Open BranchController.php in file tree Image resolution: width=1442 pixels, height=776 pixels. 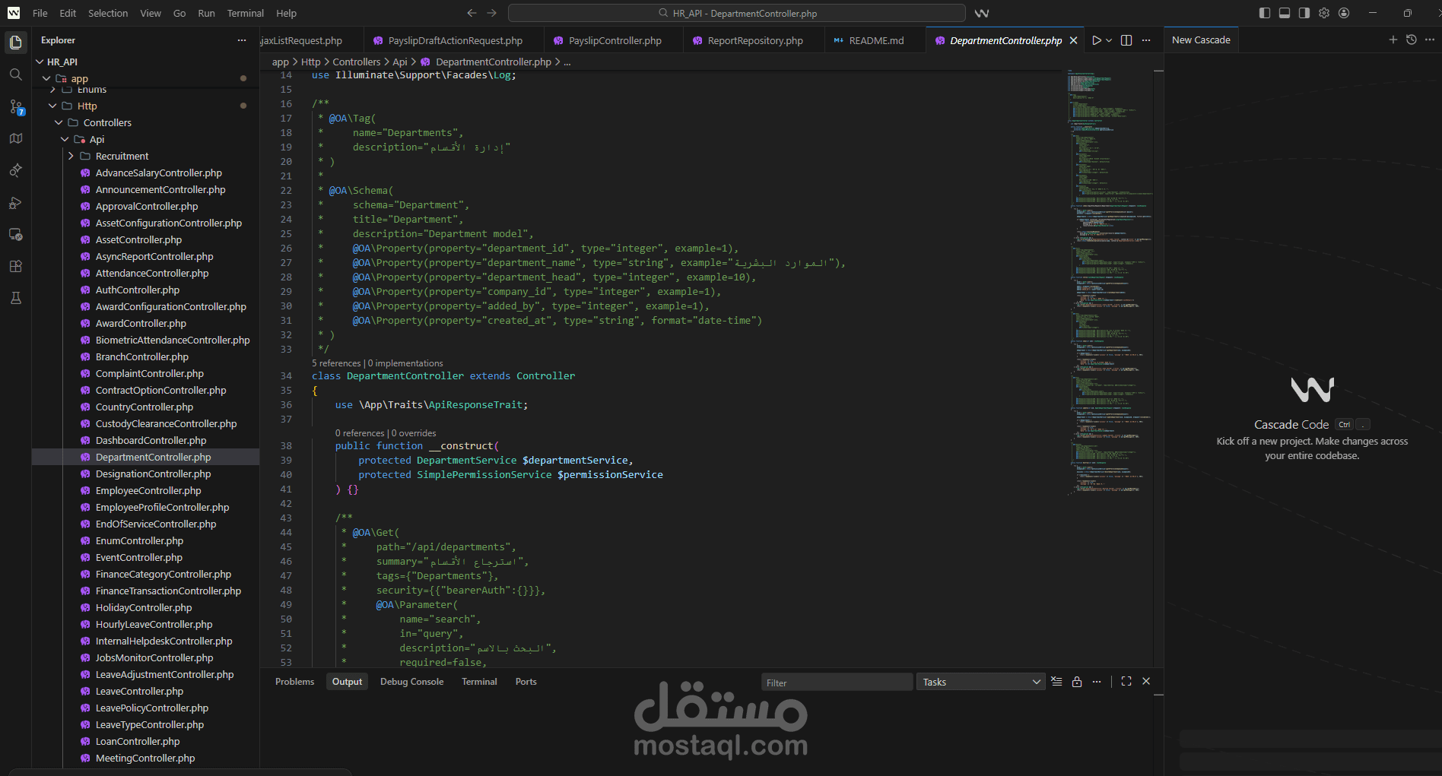click(142, 356)
